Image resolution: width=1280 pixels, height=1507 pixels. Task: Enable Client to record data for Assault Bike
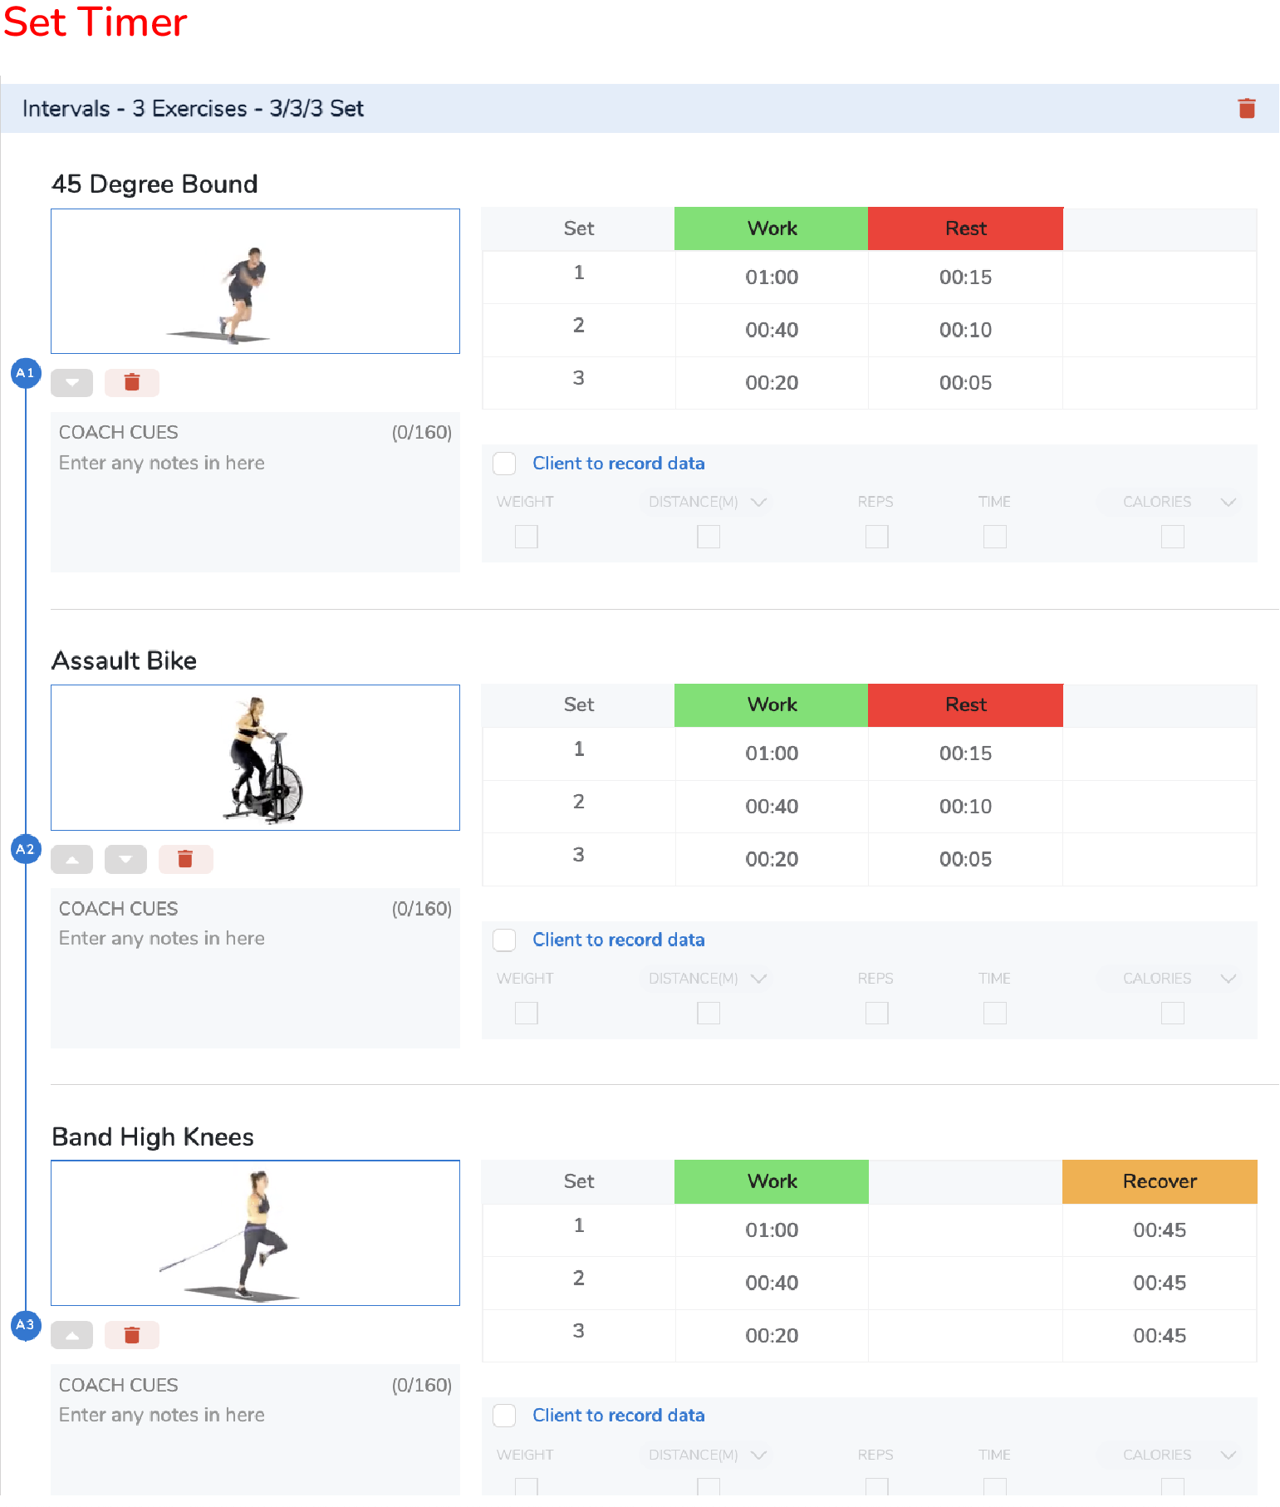[504, 940]
